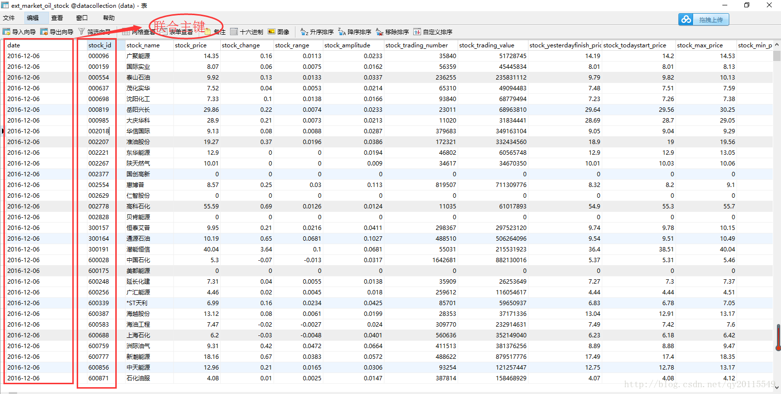Click stock name cell 准油股份

point(149,142)
